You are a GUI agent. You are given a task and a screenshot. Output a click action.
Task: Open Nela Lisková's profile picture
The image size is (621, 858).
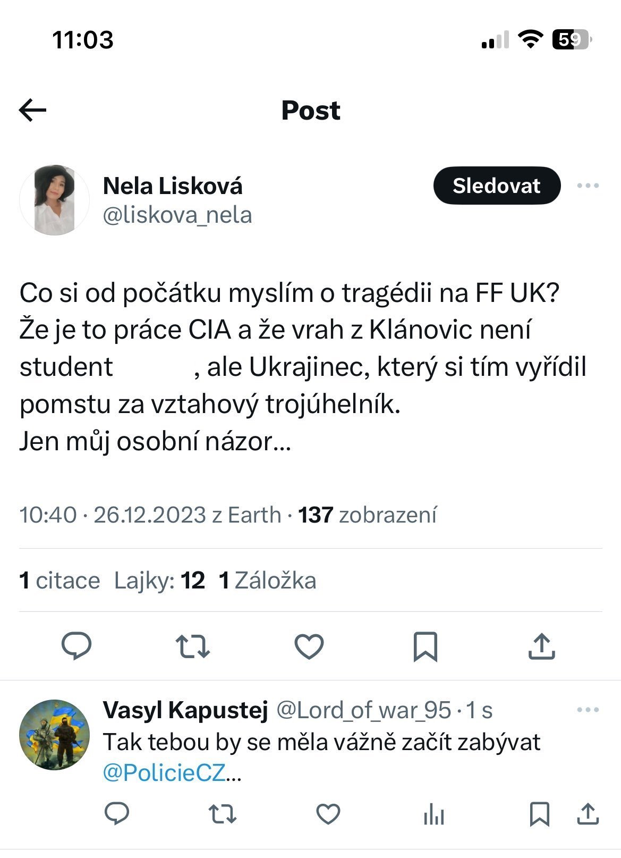[54, 200]
